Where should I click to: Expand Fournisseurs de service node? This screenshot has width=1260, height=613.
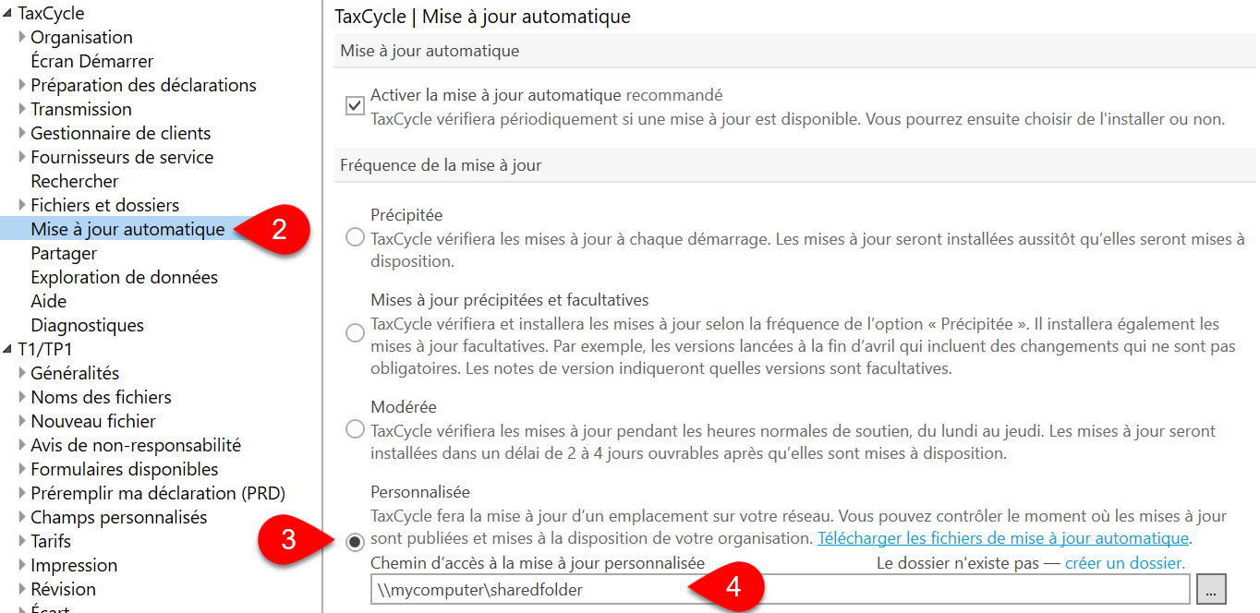click(22, 157)
